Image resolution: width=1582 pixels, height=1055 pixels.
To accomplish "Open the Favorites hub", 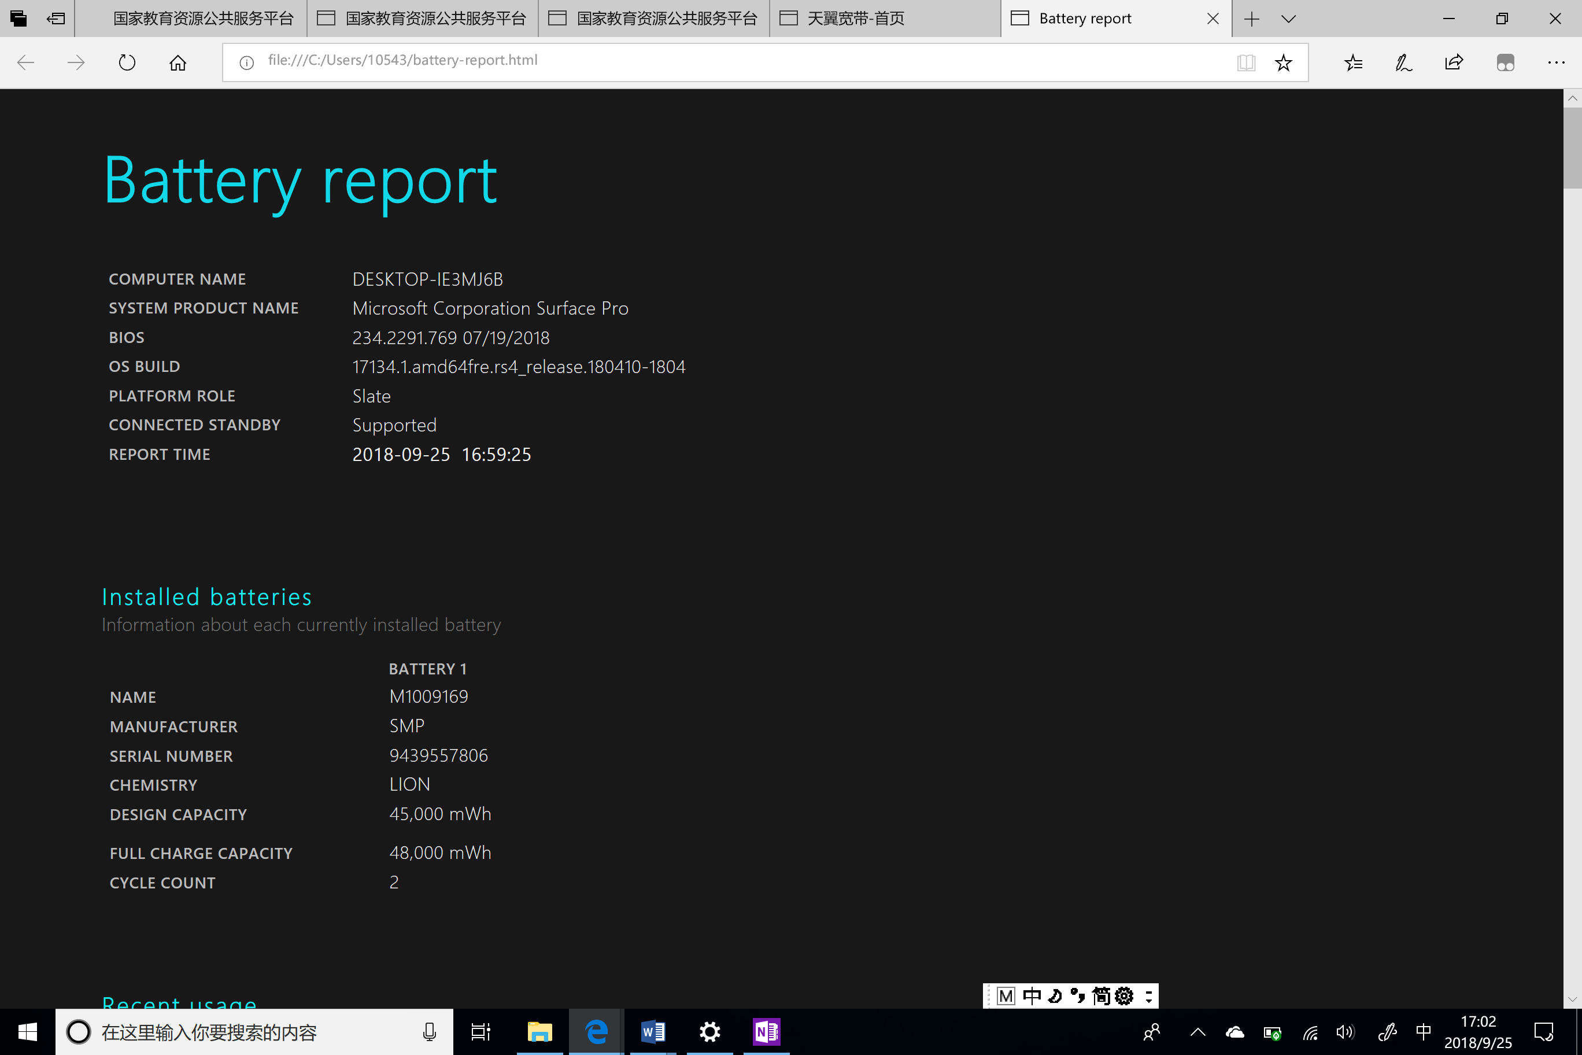I will pyautogui.click(x=1353, y=62).
